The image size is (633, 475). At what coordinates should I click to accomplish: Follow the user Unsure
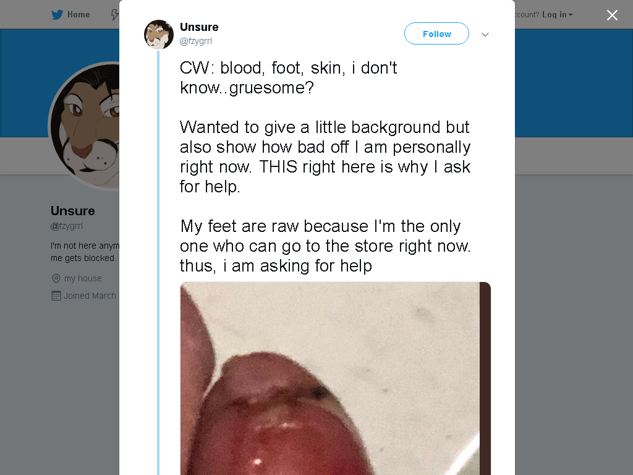pos(436,34)
